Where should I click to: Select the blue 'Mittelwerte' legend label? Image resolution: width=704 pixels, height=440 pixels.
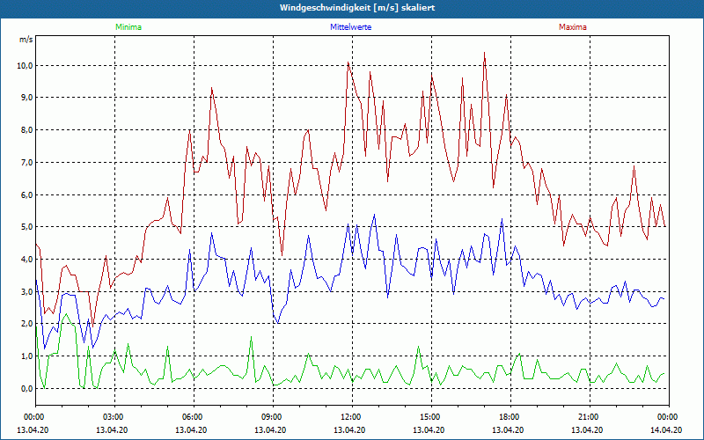(x=350, y=27)
